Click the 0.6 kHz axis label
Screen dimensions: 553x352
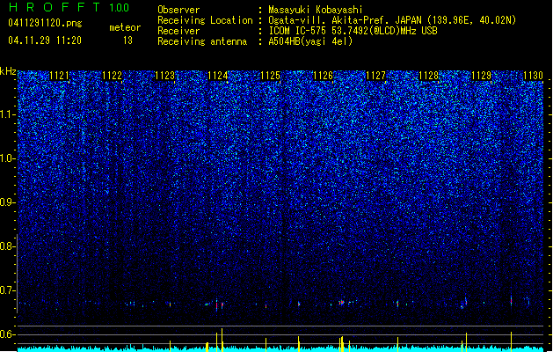8,334
